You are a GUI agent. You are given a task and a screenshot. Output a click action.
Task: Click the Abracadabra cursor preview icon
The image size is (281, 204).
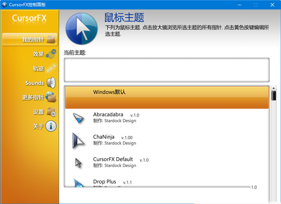[78, 118]
